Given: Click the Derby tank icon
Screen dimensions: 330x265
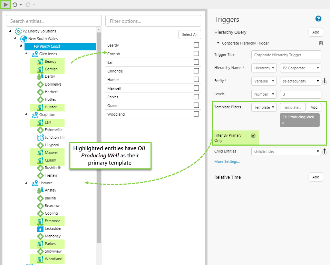Looking at the screenshot, I should pos(40,77).
